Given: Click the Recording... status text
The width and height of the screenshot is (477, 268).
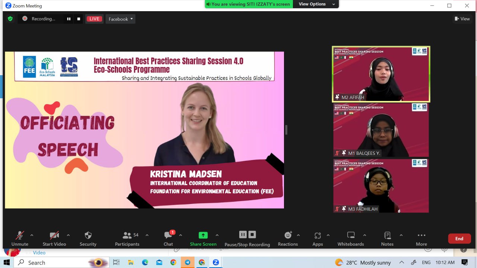Looking at the screenshot, I should (x=43, y=19).
